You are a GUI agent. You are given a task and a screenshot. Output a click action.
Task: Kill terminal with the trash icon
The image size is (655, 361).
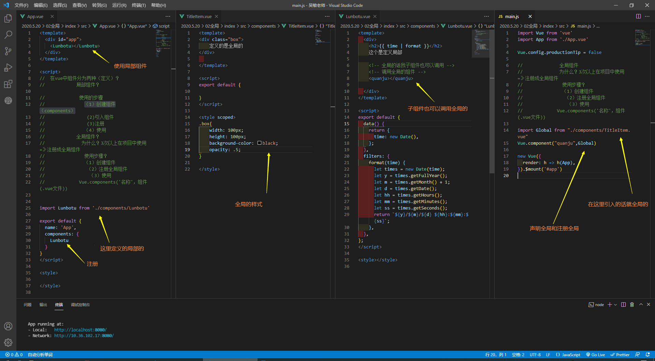(632, 305)
